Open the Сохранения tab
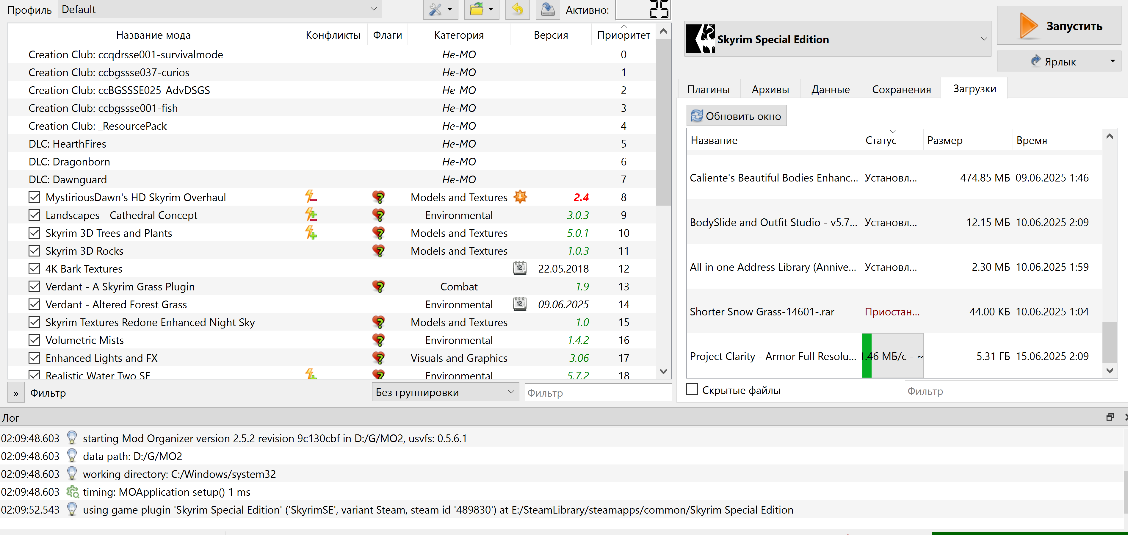Screen dimensions: 1128x535 click(x=901, y=89)
